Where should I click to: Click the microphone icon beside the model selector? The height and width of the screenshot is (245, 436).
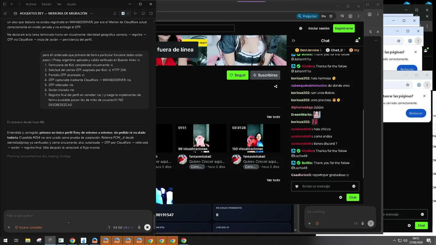pos(139,227)
